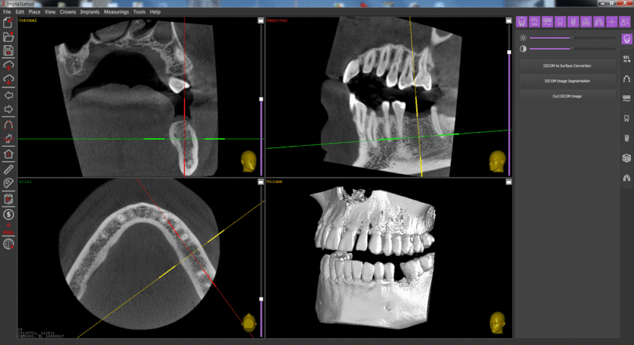The width and height of the screenshot is (634, 345).
Task: Click the orientation head in Volume view
Action: point(497,322)
